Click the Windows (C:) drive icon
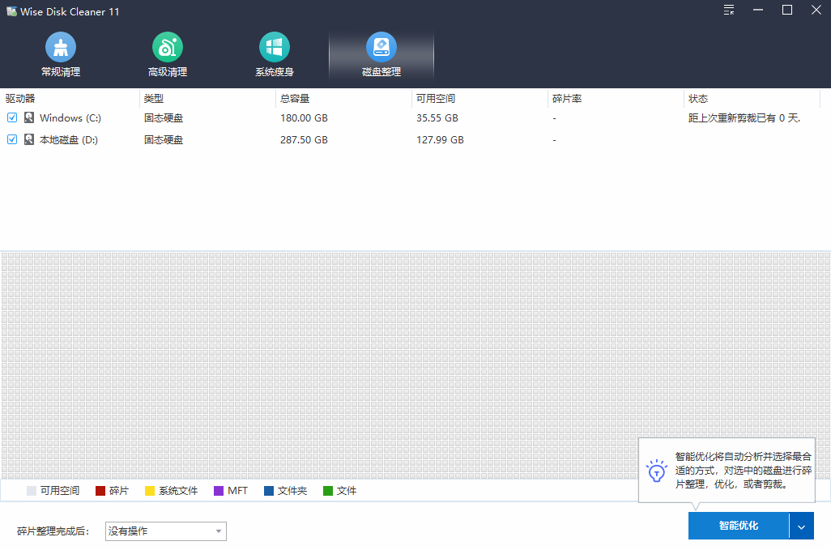Screen dimensions: 831x550 point(29,117)
